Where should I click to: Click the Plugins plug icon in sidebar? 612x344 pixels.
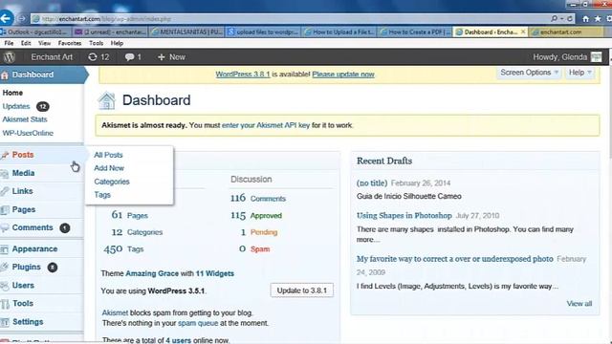5,268
